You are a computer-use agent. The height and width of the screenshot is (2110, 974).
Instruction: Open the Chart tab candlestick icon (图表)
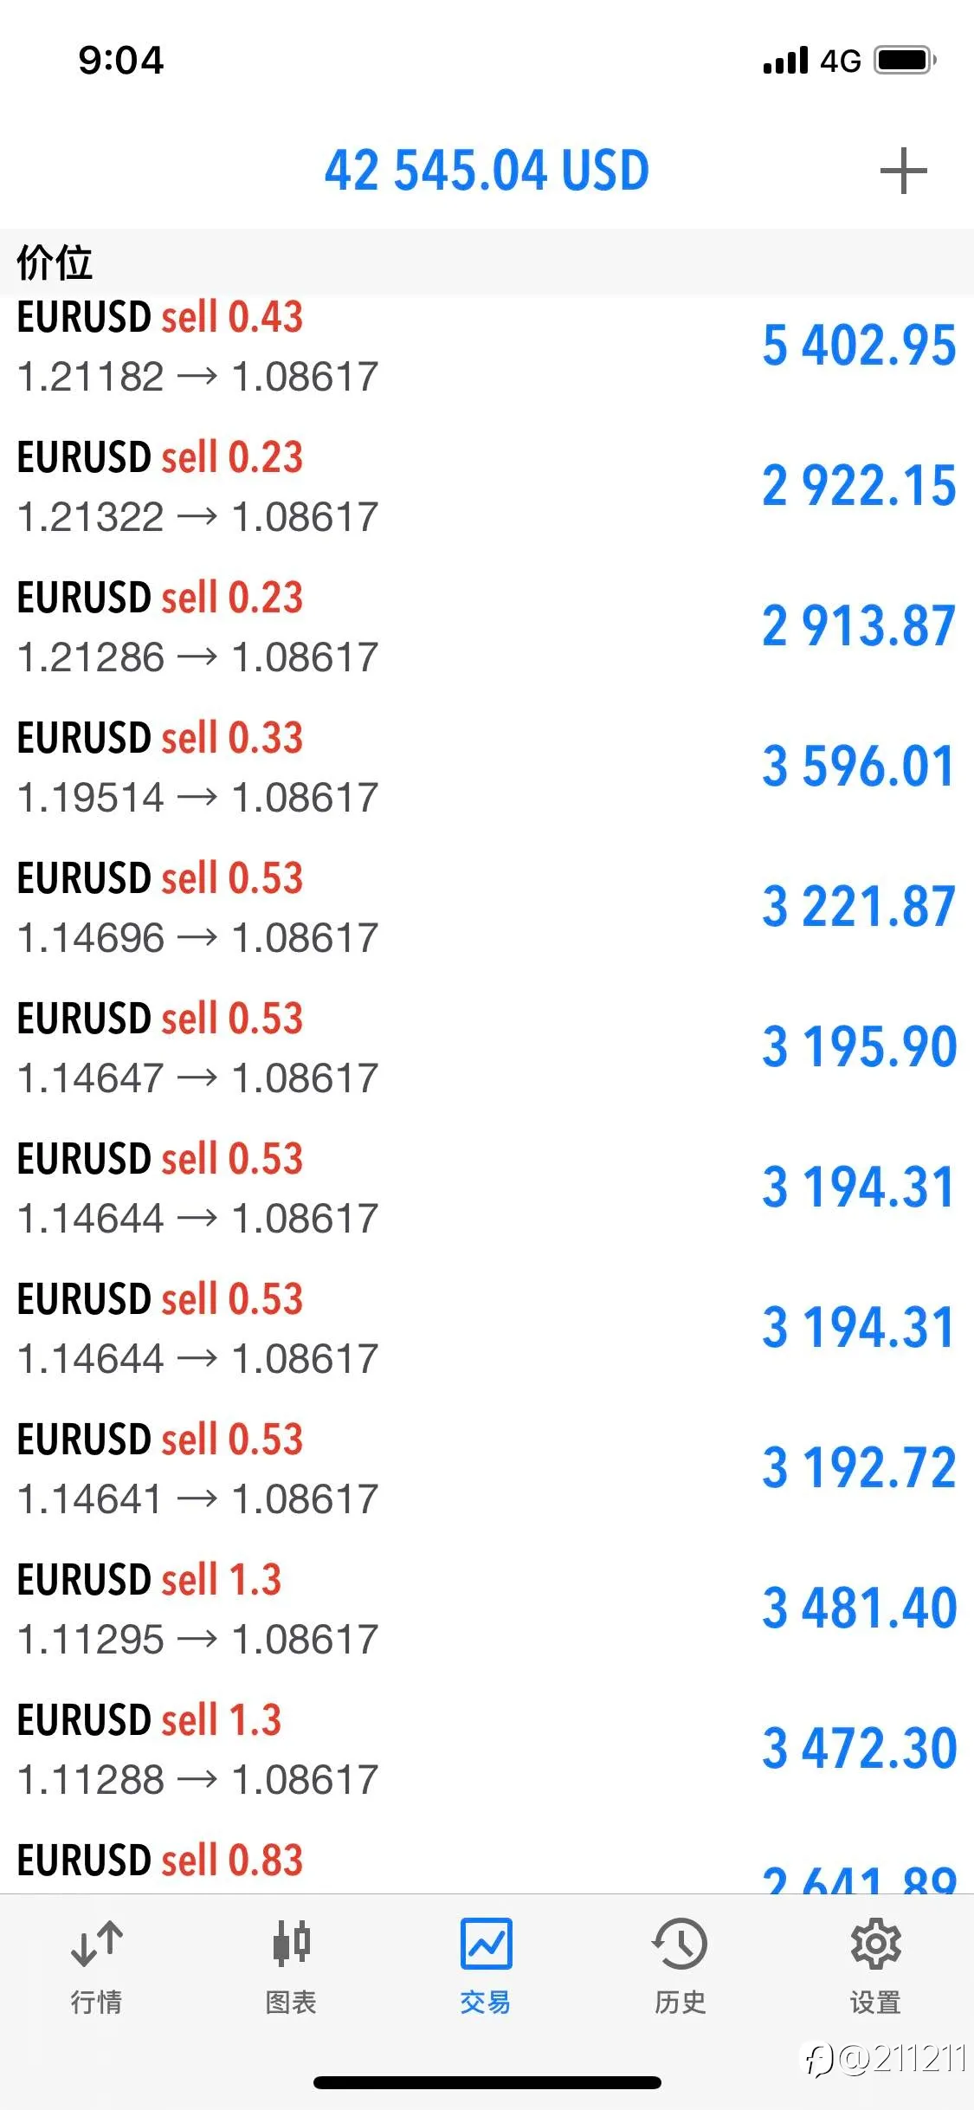291,1943
